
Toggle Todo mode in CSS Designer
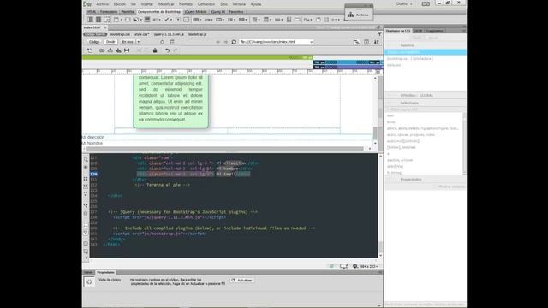(416, 38)
